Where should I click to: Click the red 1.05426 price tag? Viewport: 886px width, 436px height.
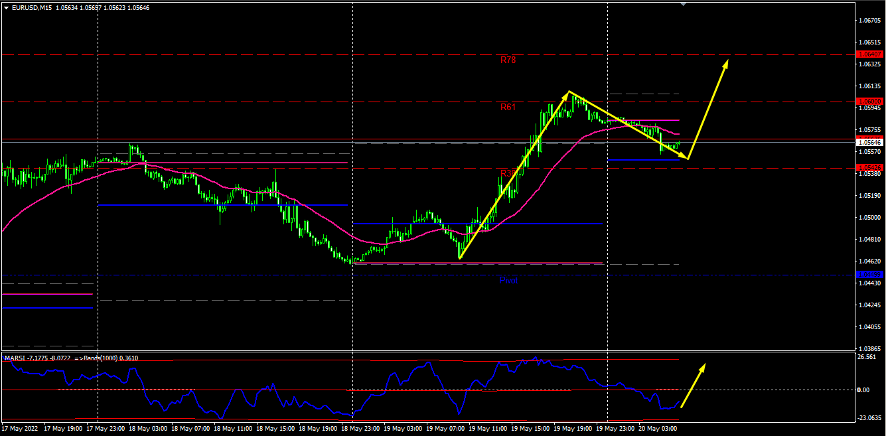coord(869,168)
